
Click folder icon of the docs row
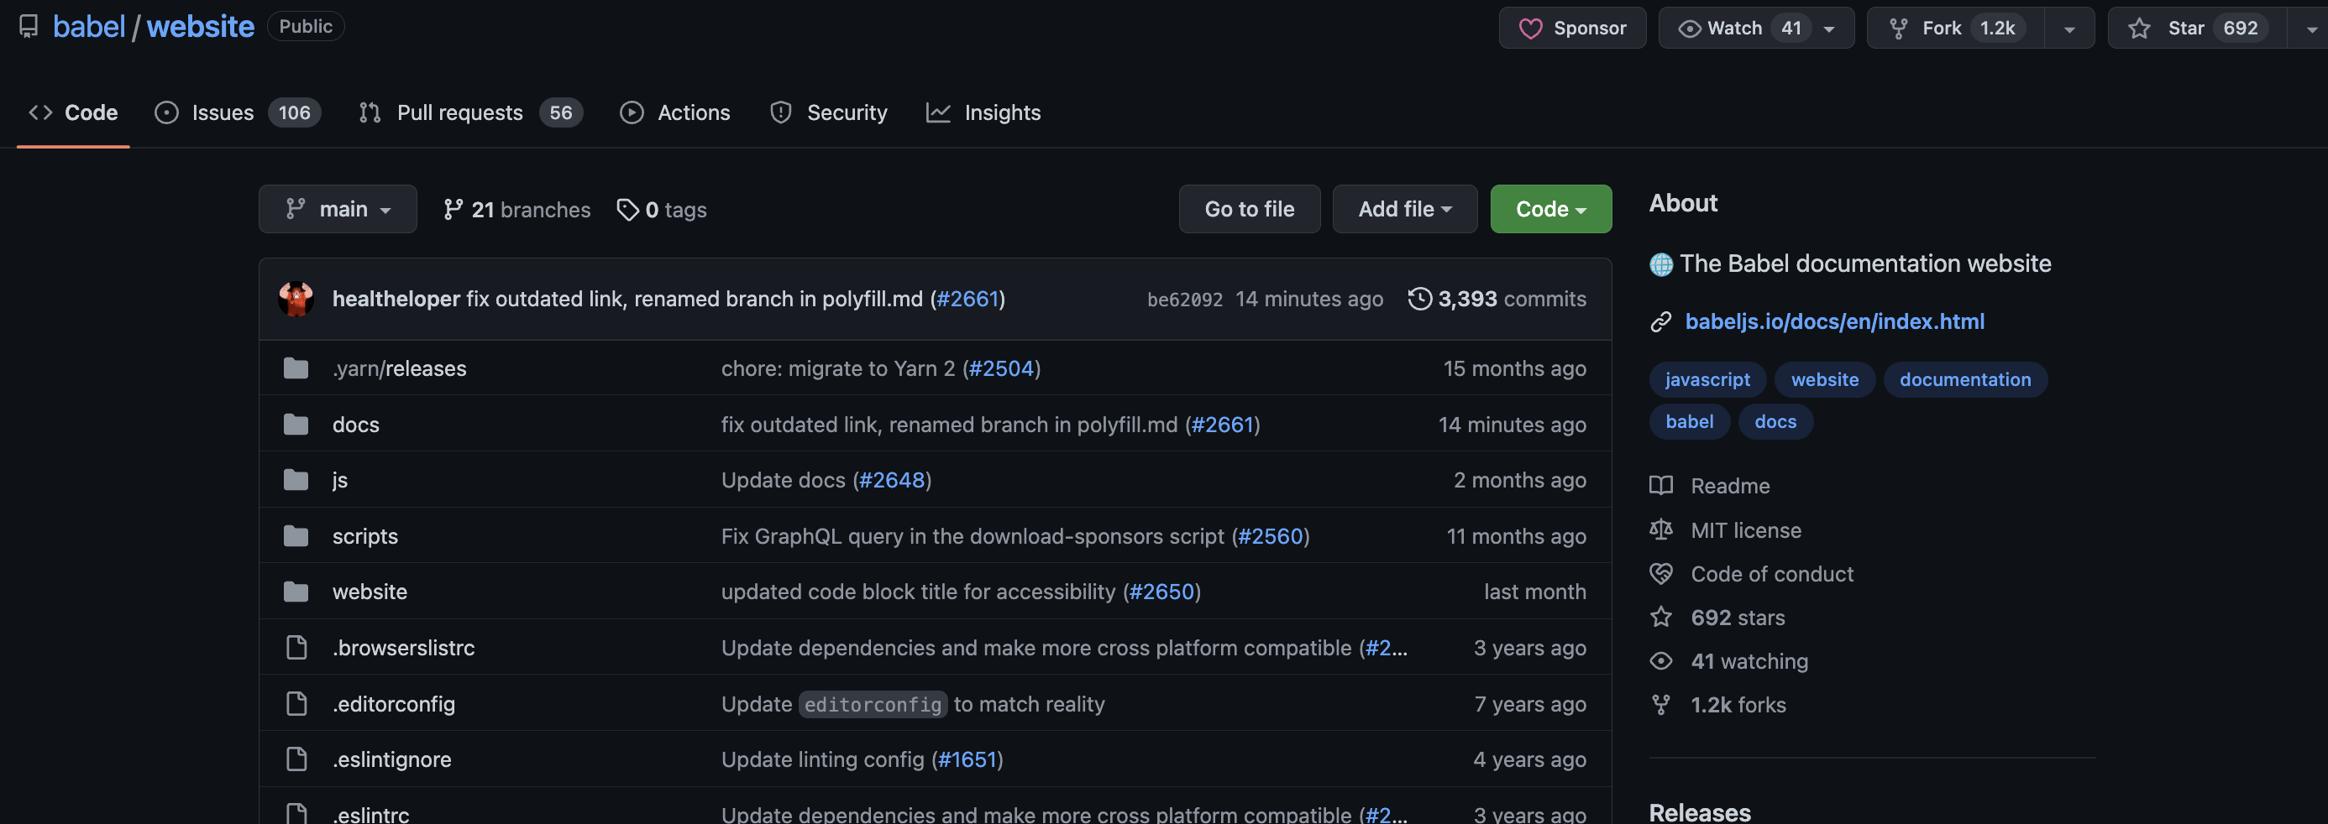[296, 425]
